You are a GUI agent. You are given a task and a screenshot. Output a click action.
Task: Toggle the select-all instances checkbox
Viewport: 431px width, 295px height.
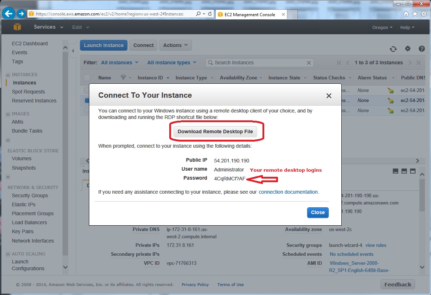click(87, 78)
